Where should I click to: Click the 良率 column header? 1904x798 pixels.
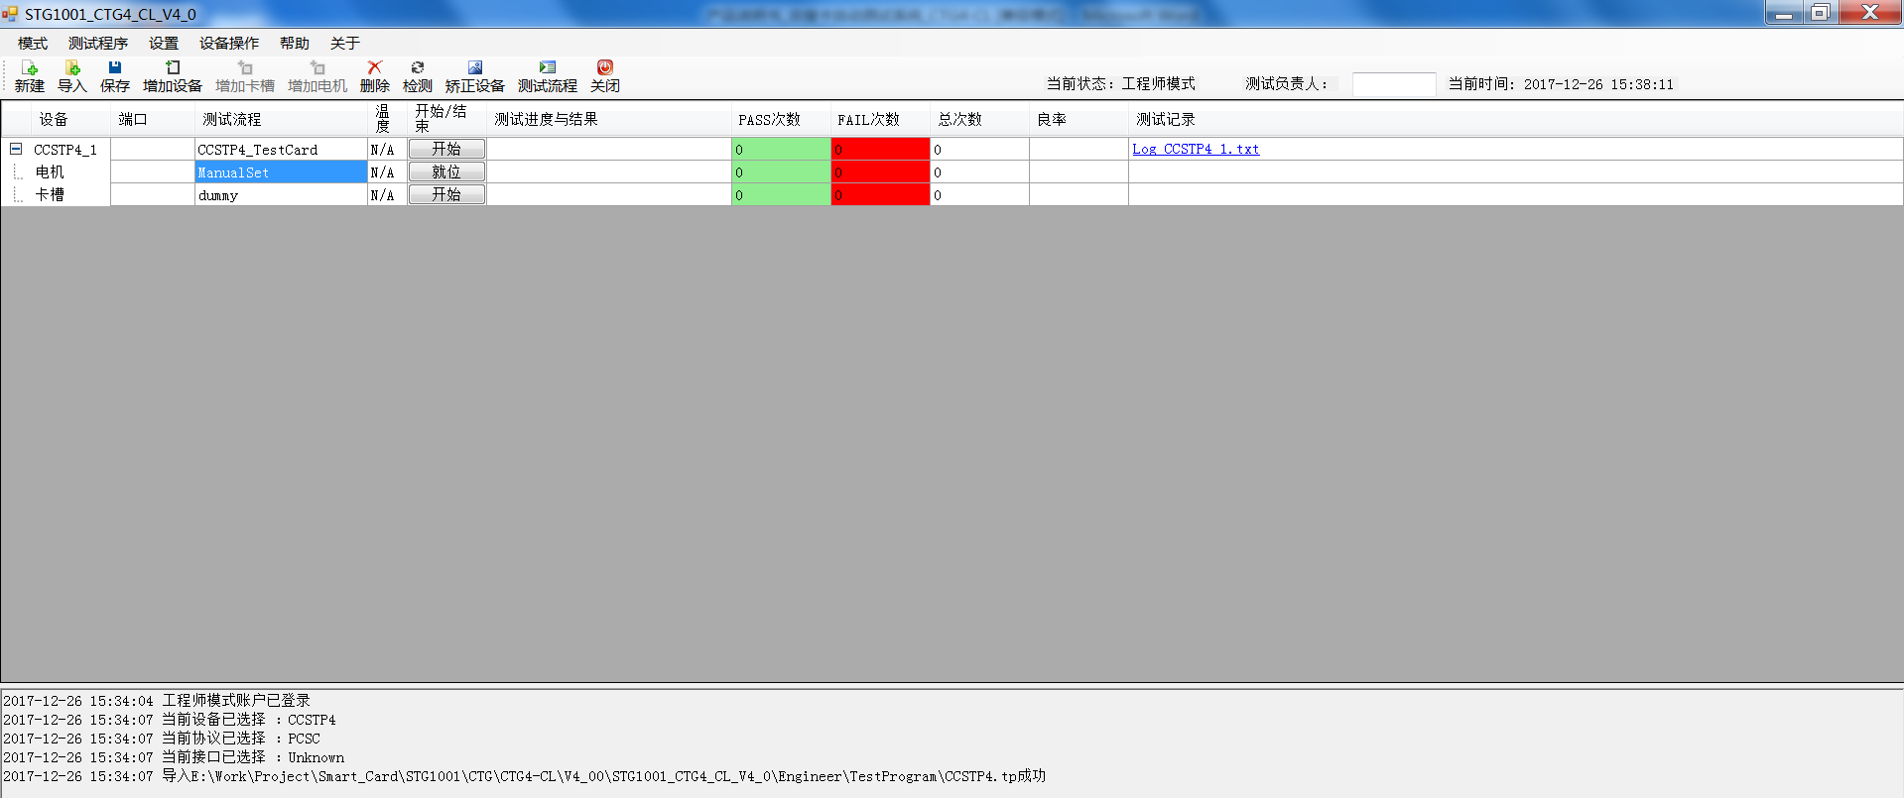click(1079, 119)
